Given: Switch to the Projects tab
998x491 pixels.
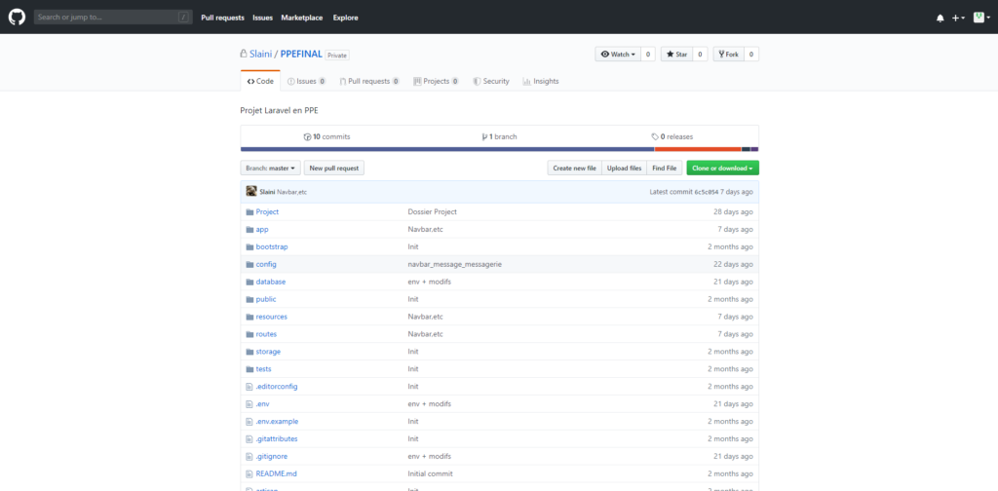Looking at the screenshot, I should (436, 82).
